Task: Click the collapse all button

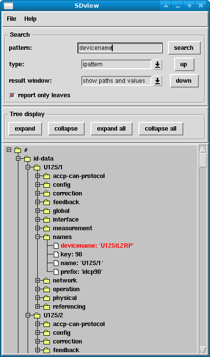Action: click(161, 129)
